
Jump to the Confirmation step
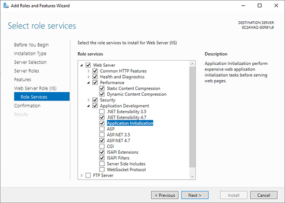(x=27, y=106)
